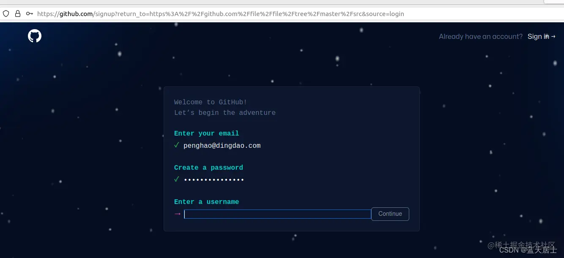Click the 'Enter a username' label
Viewport: 564px width, 258px height.
(x=206, y=202)
